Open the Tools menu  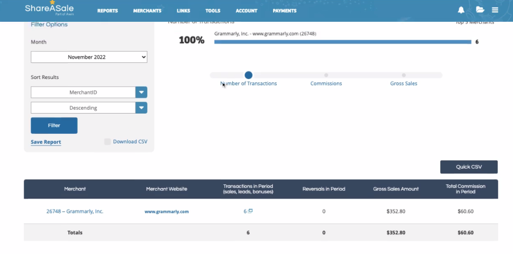coord(213,11)
